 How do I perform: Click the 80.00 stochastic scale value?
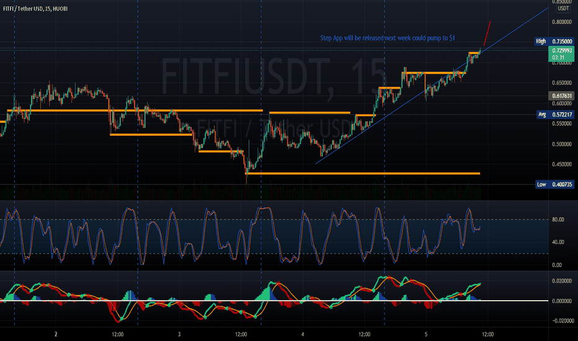[x=558, y=219]
